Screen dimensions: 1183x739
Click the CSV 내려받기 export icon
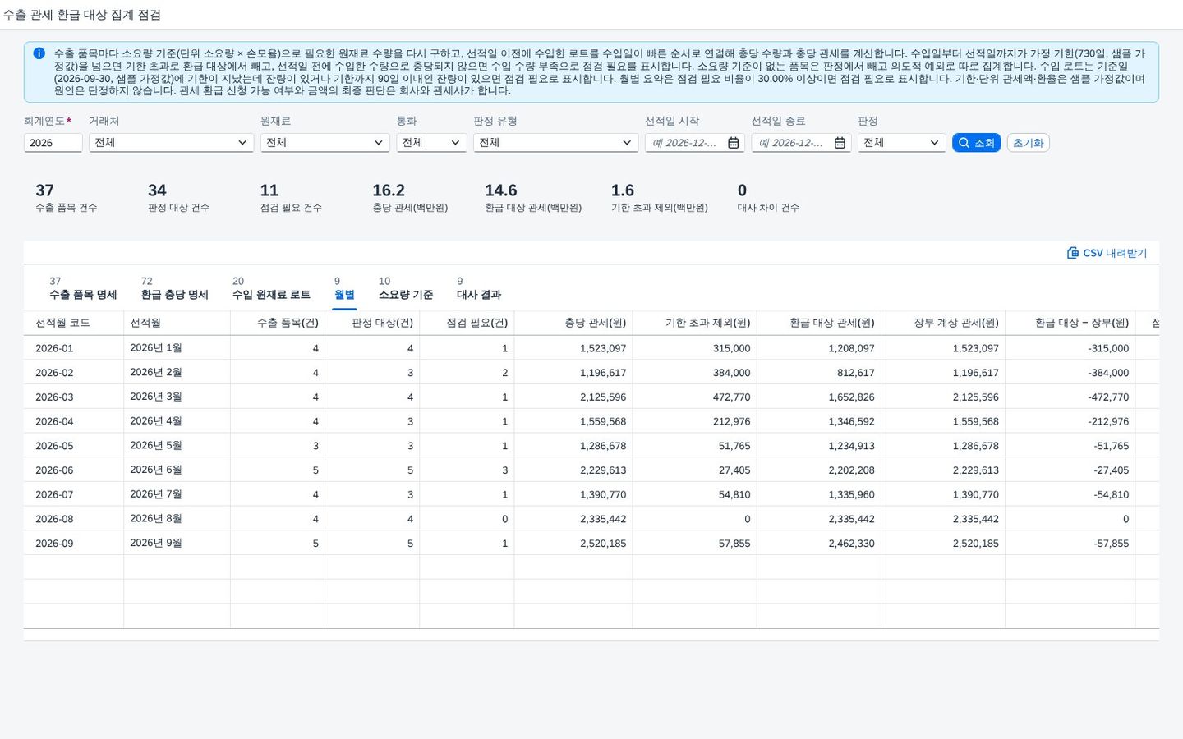[1072, 253]
